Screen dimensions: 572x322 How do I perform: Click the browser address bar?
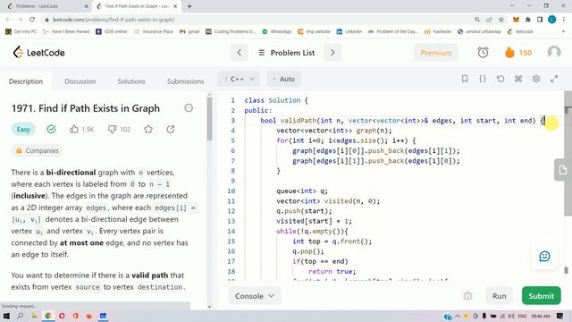[256, 20]
